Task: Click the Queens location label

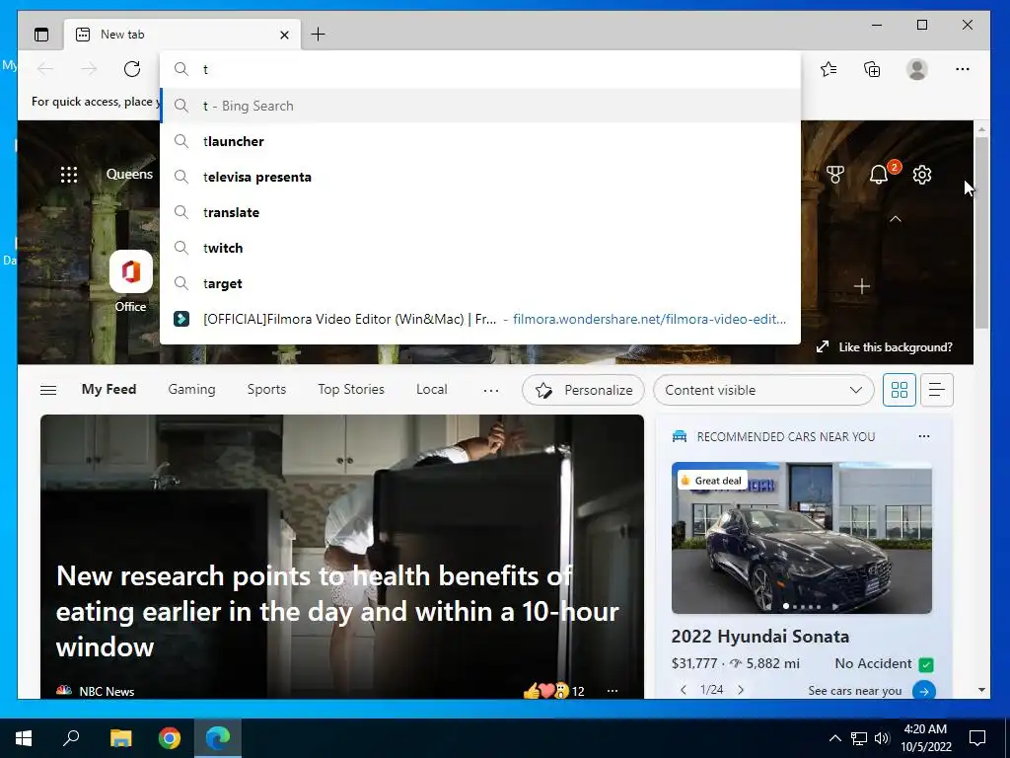Action: (x=129, y=174)
